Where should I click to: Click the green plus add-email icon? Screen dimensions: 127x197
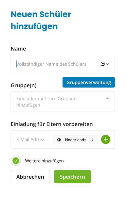click(x=106, y=139)
